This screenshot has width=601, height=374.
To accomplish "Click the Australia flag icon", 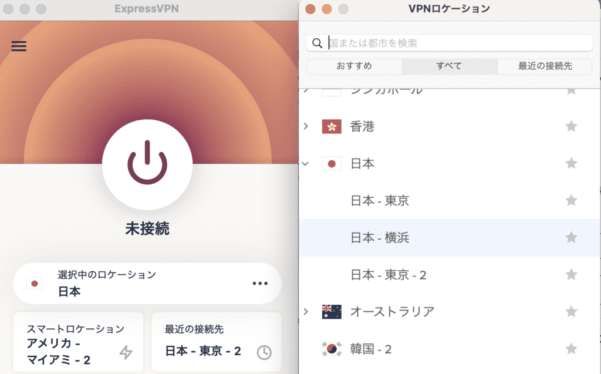I will (332, 312).
